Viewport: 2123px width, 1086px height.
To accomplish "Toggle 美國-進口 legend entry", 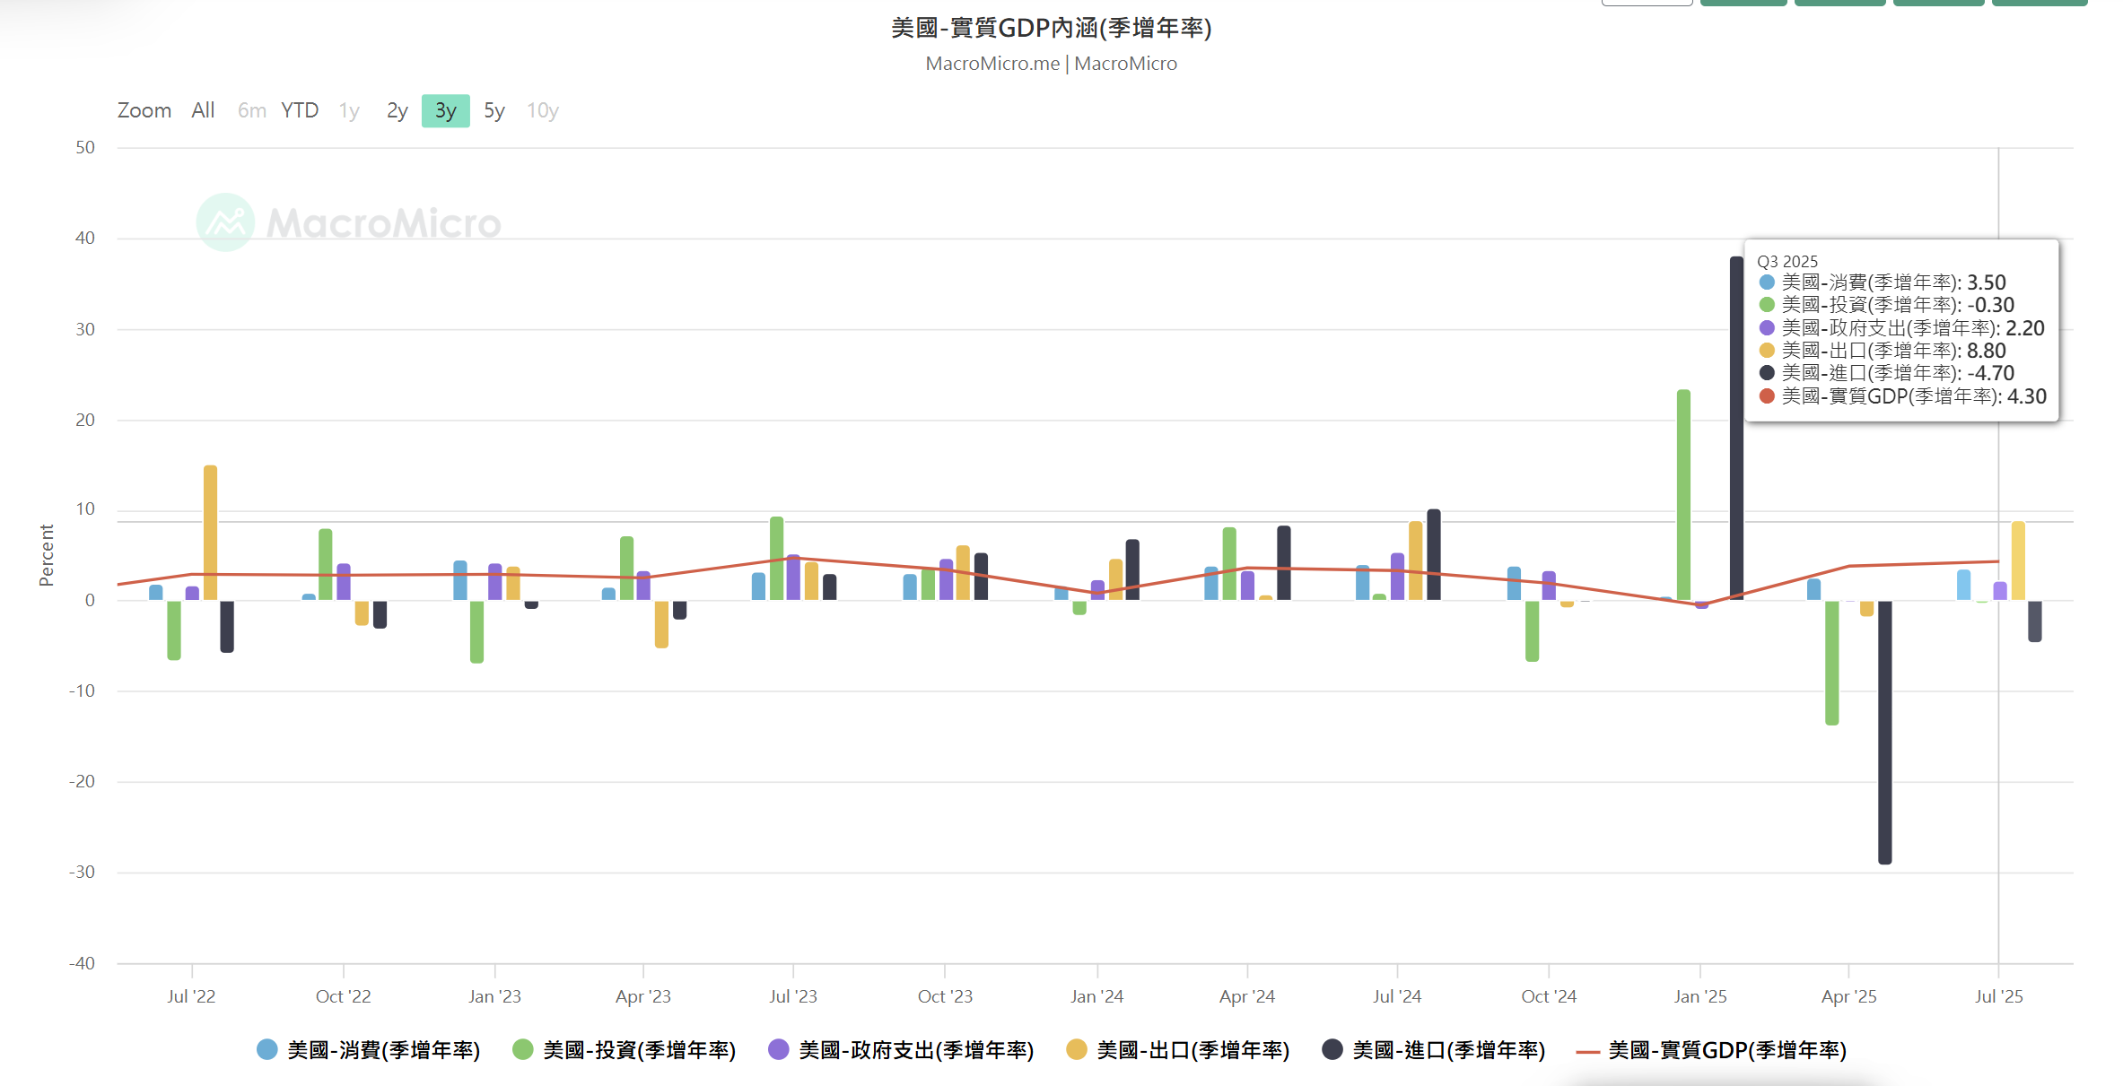I will [x=1448, y=1050].
